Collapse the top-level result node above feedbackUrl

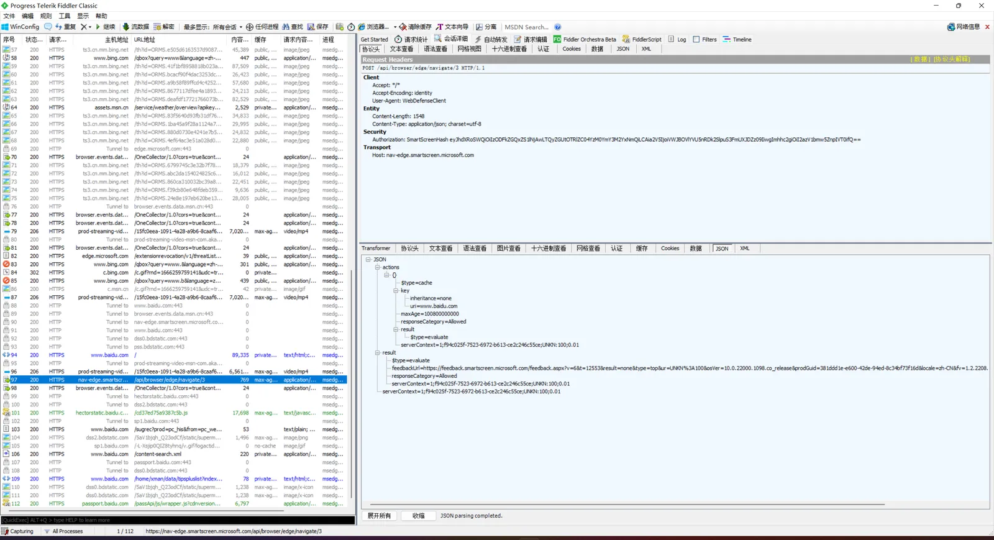coord(377,352)
